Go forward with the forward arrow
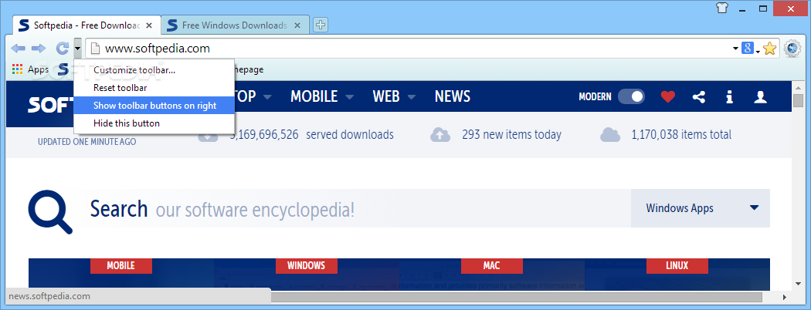 coord(39,49)
